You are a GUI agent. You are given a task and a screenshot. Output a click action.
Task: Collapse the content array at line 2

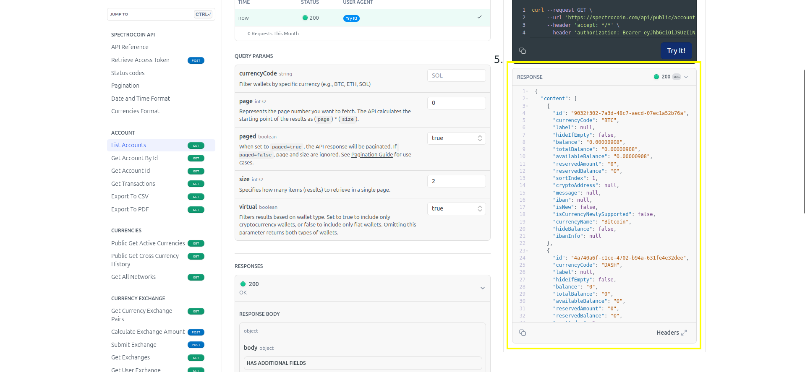coord(528,99)
